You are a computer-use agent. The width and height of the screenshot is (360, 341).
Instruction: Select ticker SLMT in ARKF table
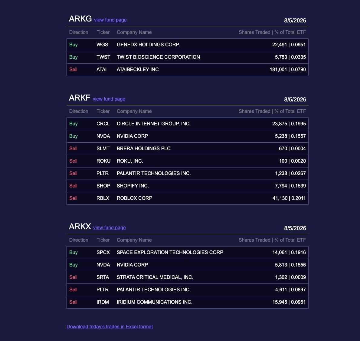pos(103,148)
